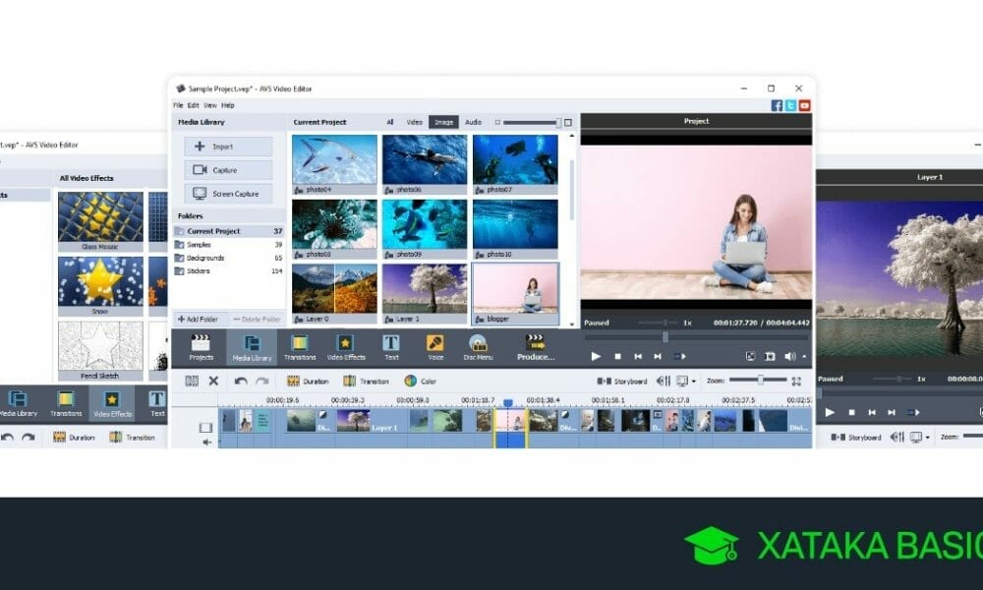Image resolution: width=983 pixels, height=590 pixels.
Task: Click the Import button
Action: coord(228,147)
